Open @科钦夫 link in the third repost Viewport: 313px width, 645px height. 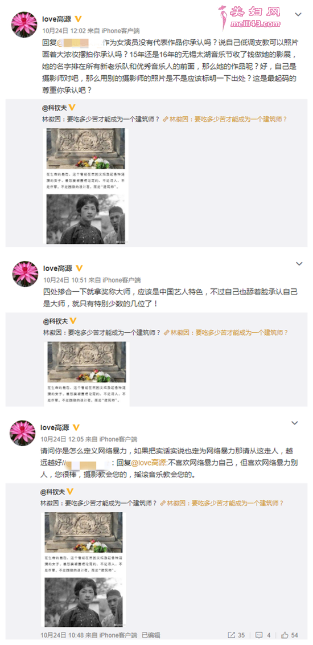click(52, 492)
